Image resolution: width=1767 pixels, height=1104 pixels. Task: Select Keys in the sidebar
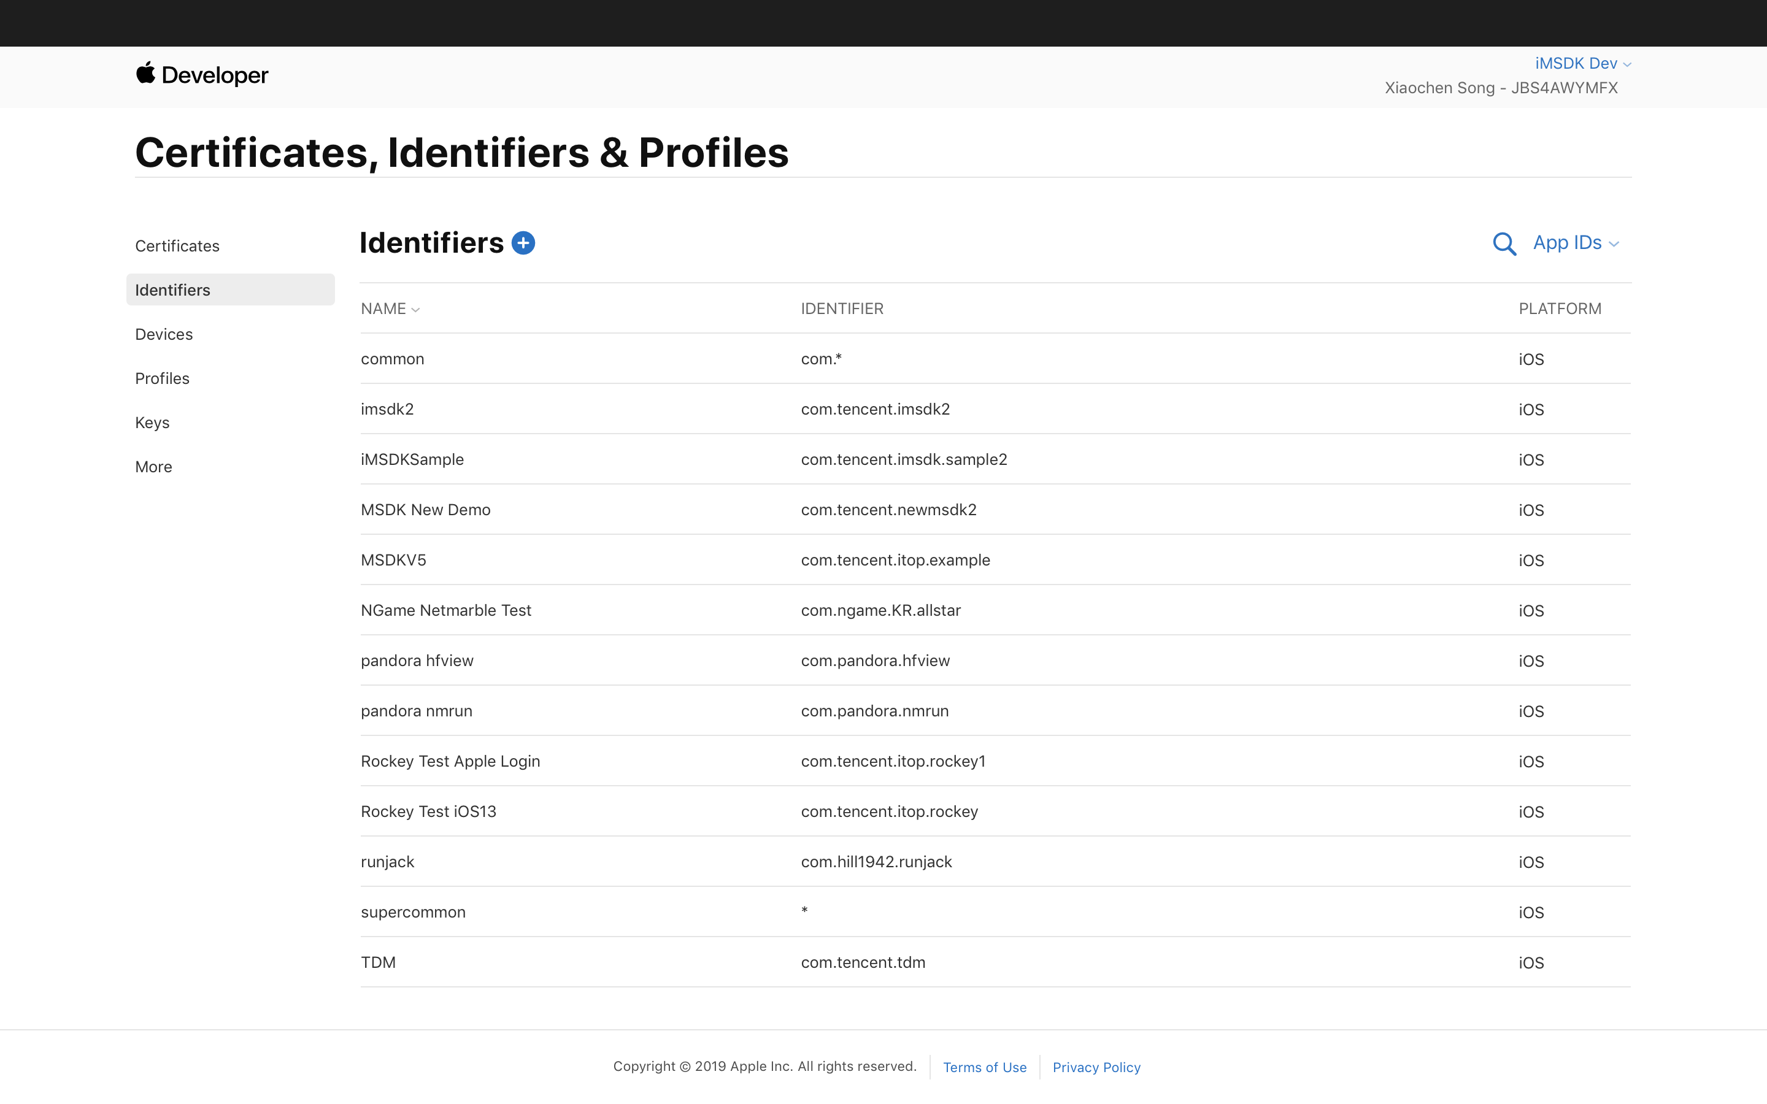click(153, 423)
